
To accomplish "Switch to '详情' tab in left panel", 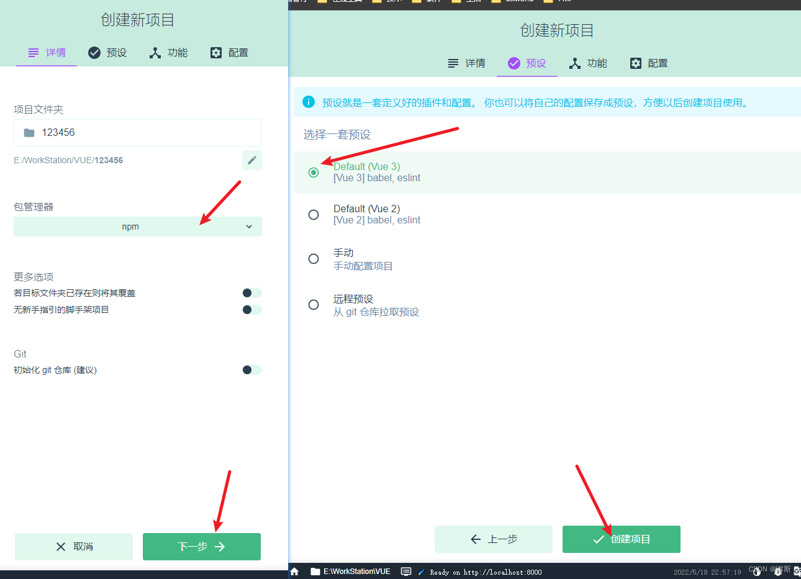I will pos(47,53).
